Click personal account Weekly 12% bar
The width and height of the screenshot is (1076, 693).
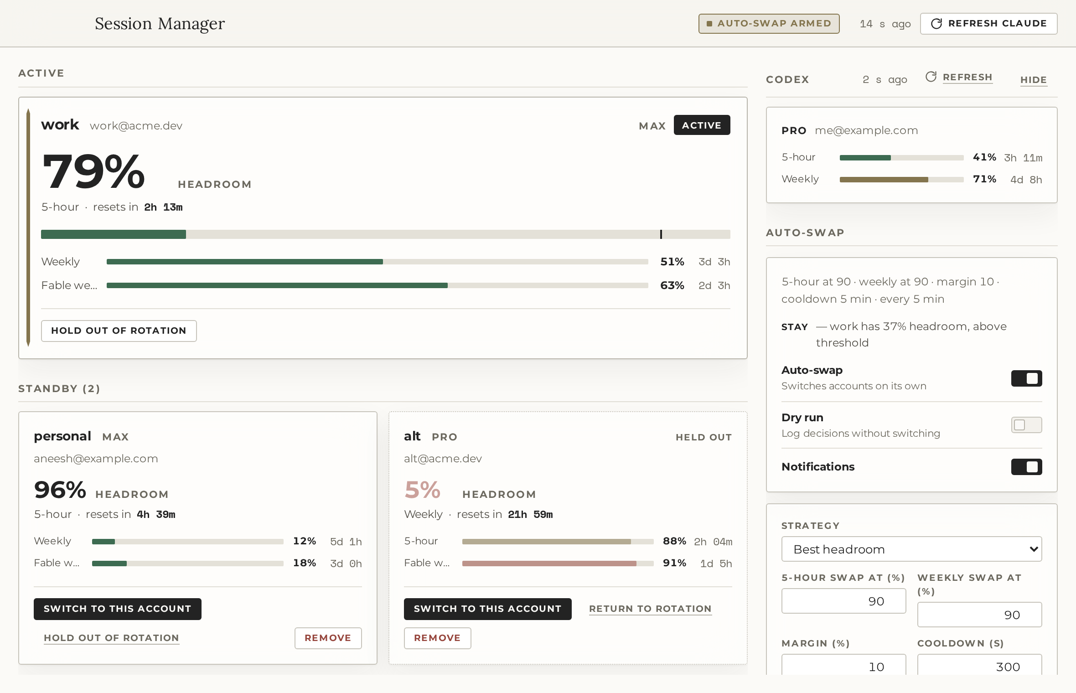pyautogui.click(x=187, y=542)
